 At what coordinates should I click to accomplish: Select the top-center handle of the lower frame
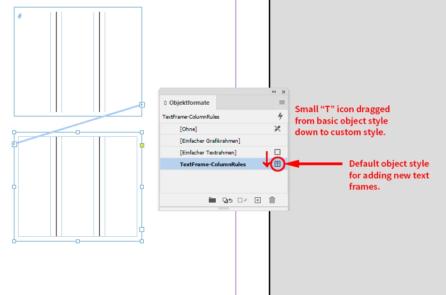[78, 133]
